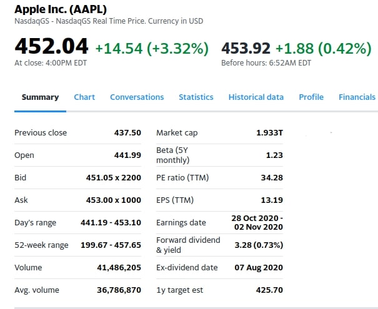The height and width of the screenshot is (309, 378).
Task: Open the Historical data tab
Action: 256,97
